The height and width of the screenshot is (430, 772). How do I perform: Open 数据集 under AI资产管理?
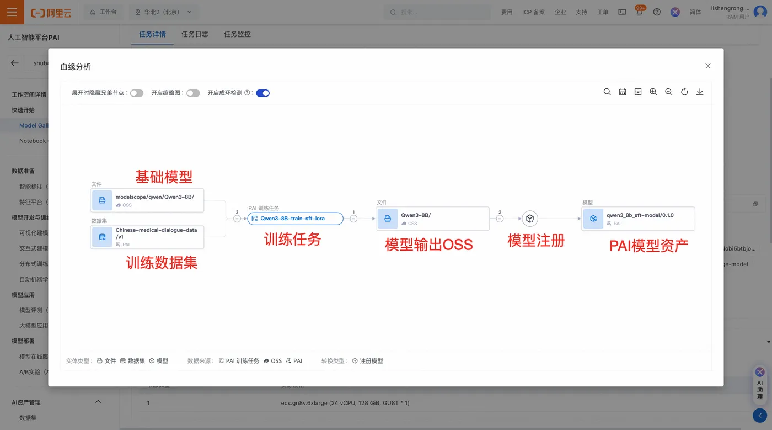tap(28, 418)
